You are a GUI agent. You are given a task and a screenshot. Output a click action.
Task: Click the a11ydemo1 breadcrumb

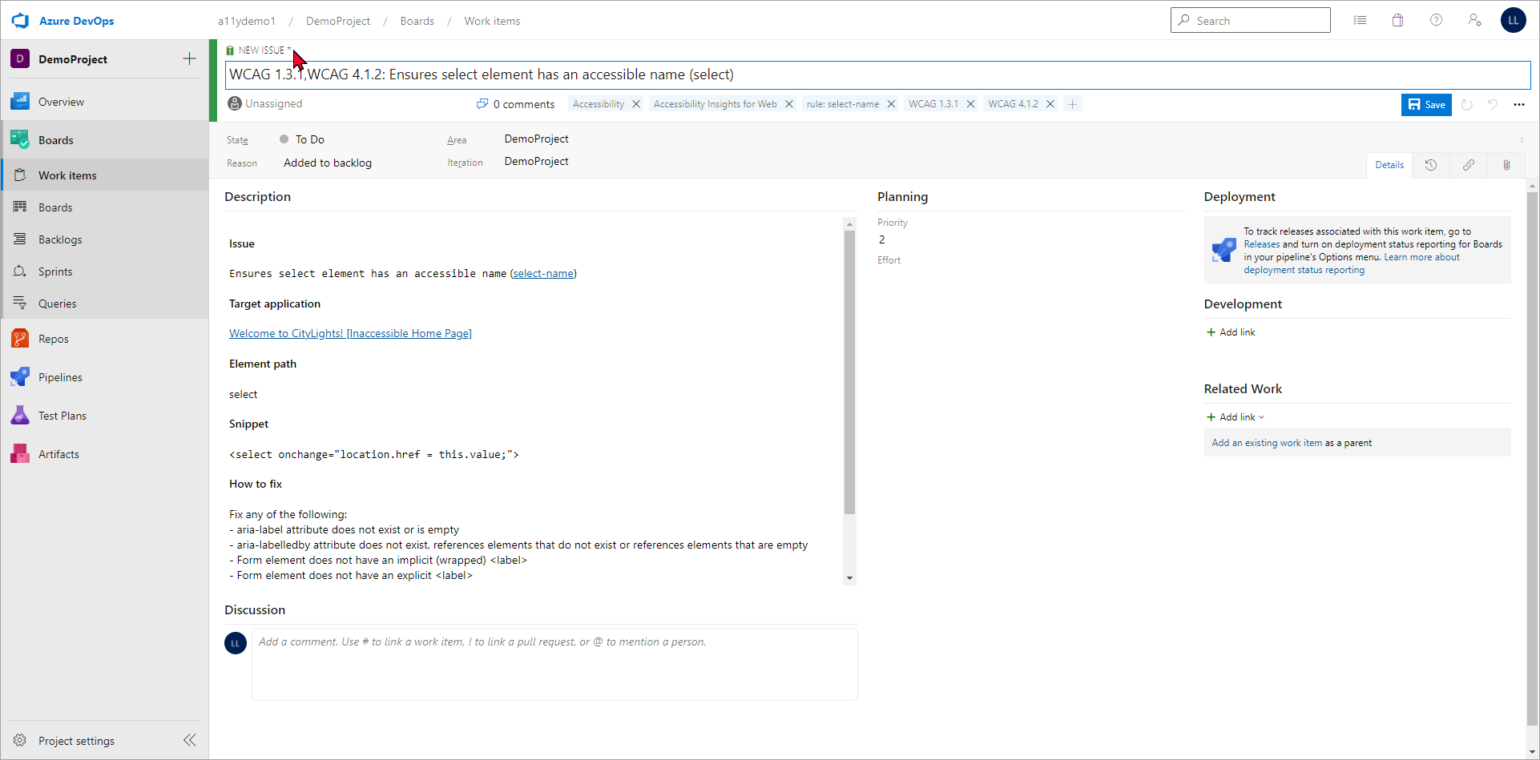(247, 21)
